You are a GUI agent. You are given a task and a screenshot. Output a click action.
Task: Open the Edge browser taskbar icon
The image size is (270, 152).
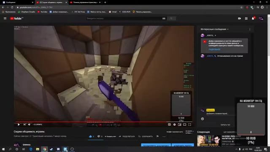[31, 149]
